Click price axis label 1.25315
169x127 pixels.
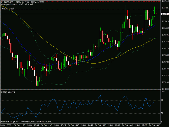pyautogui.click(x=165, y=76)
